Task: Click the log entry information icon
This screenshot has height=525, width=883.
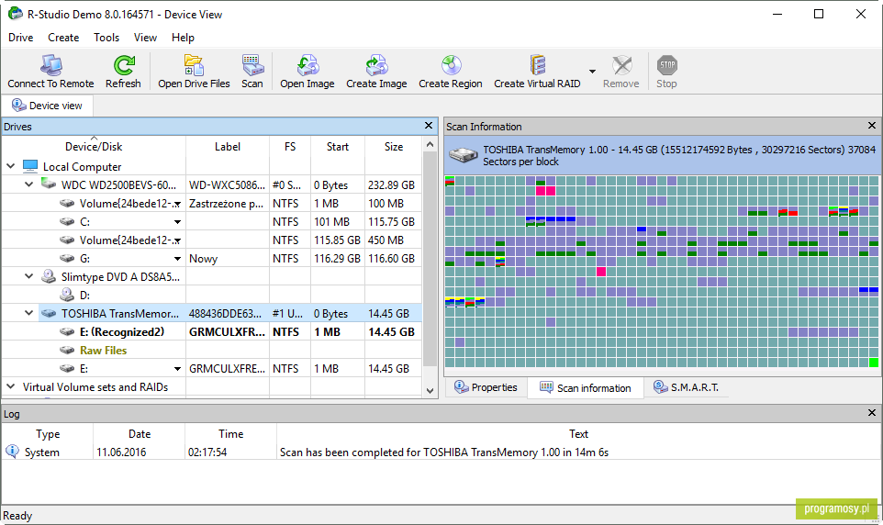Action: click(x=12, y=452)
